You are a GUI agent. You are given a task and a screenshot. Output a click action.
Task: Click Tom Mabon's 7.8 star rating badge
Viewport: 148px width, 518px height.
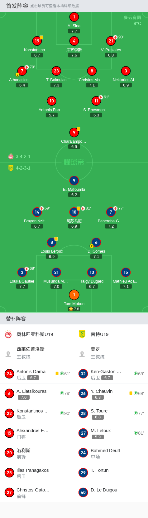[74, 309]
